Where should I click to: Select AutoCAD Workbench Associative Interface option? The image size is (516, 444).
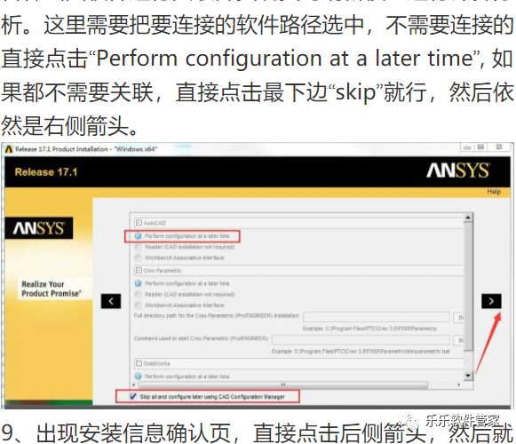click(139, 258)
